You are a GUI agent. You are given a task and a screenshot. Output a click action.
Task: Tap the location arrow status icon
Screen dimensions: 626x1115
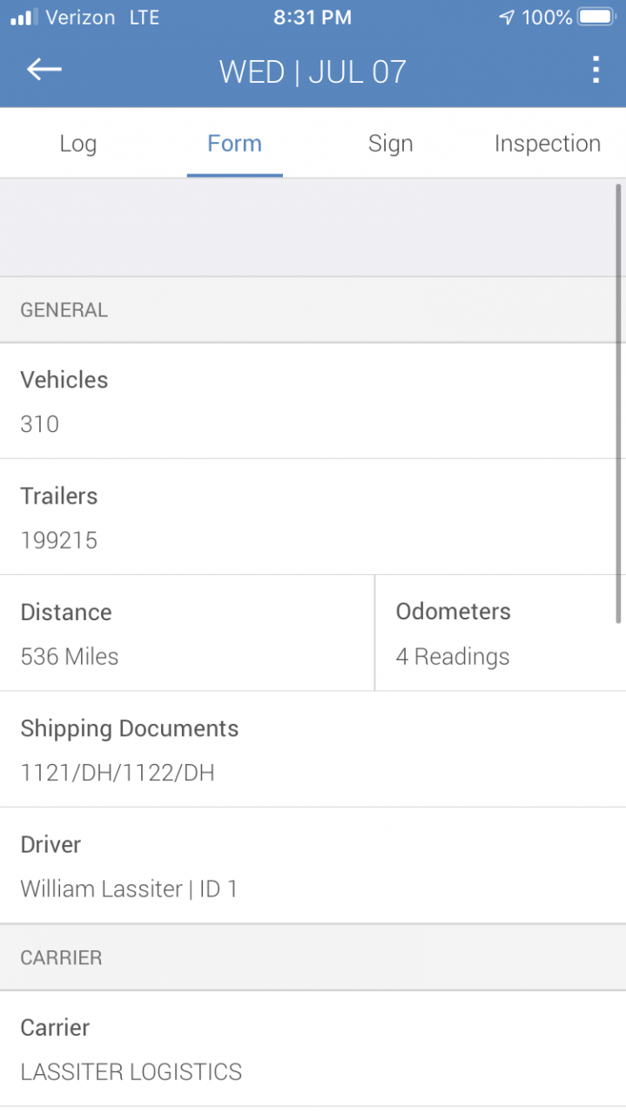tap(507, 17)
